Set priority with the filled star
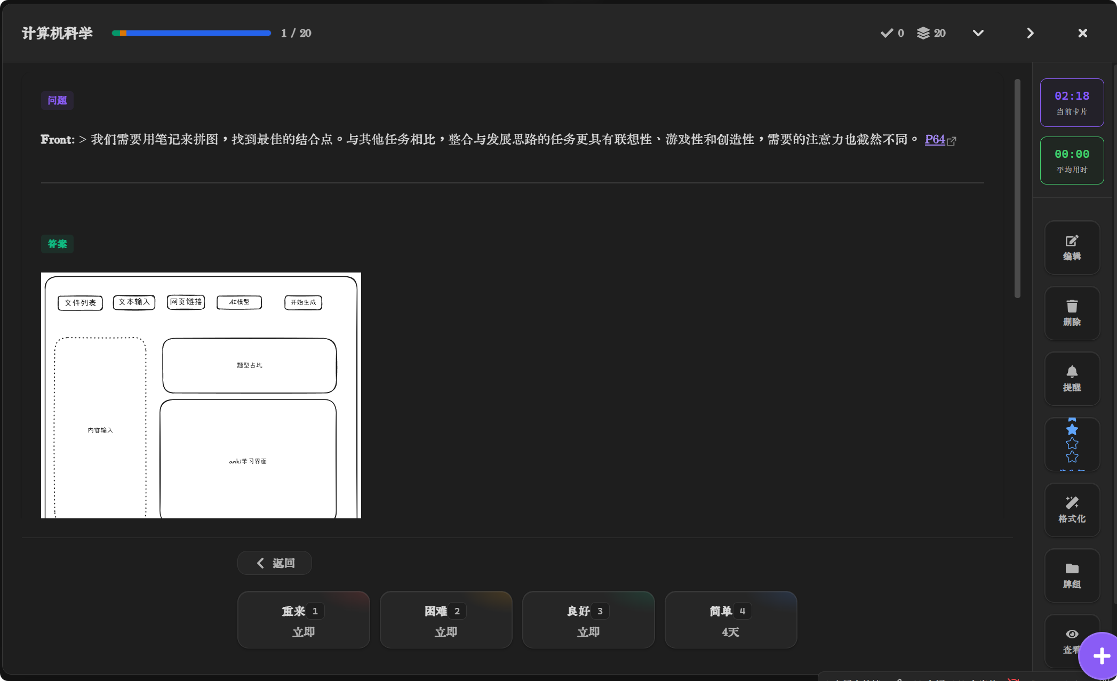The width and height of the screenshot is (1117, 681). coord(1072,429)
